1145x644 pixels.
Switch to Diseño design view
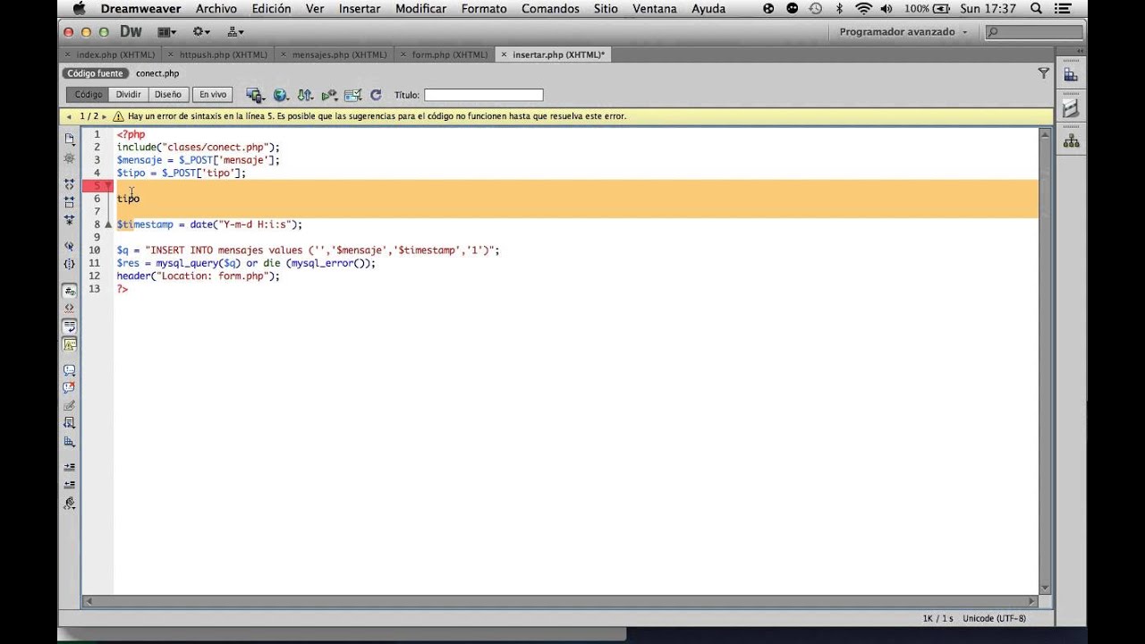coord(167,94)
